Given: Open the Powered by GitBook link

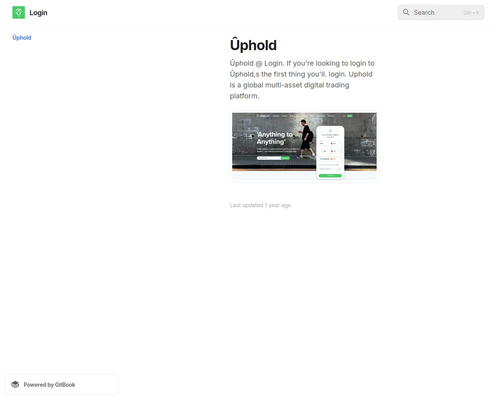Looking at the screenshot, I should [61, 384].
